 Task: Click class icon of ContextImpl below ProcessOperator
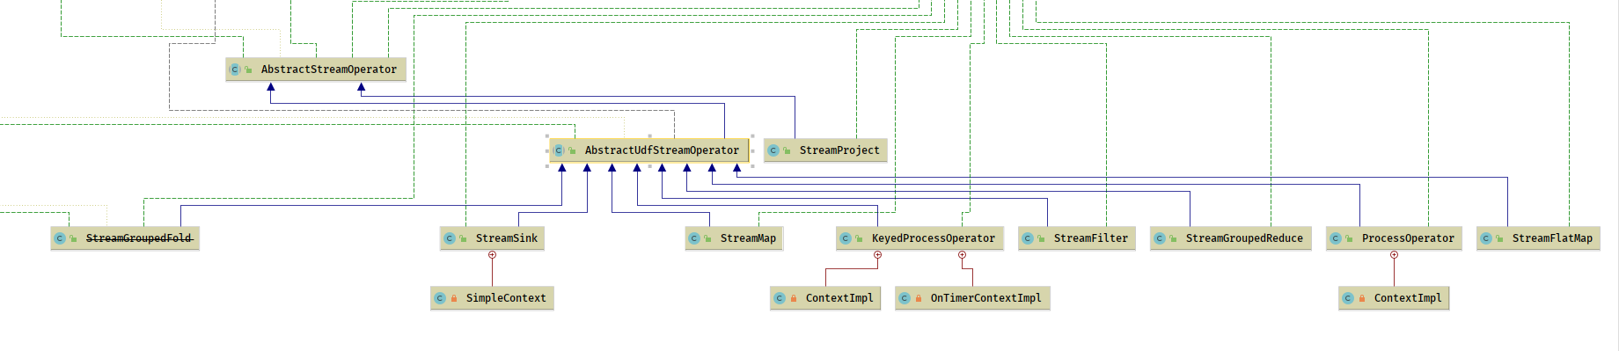coord(1348,298)
